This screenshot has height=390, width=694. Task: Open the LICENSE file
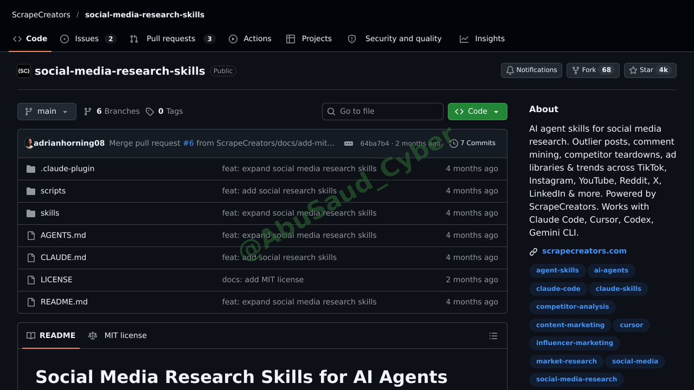coord(57,280)
